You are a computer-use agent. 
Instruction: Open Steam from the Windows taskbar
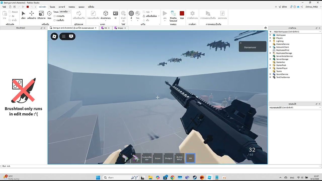pos(195,177)
